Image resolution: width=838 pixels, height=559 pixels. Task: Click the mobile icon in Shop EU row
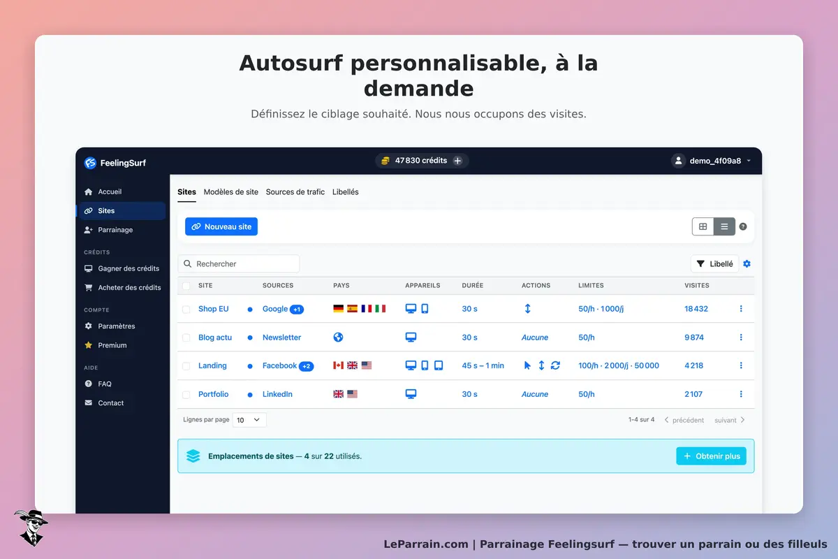425,309
